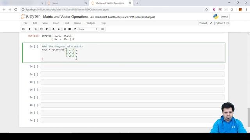Viewport: 250px width, 140px height.
Task: Close the Matrix and Vector Operations tab
Action: pyautogui.click(x=130, y=3)
